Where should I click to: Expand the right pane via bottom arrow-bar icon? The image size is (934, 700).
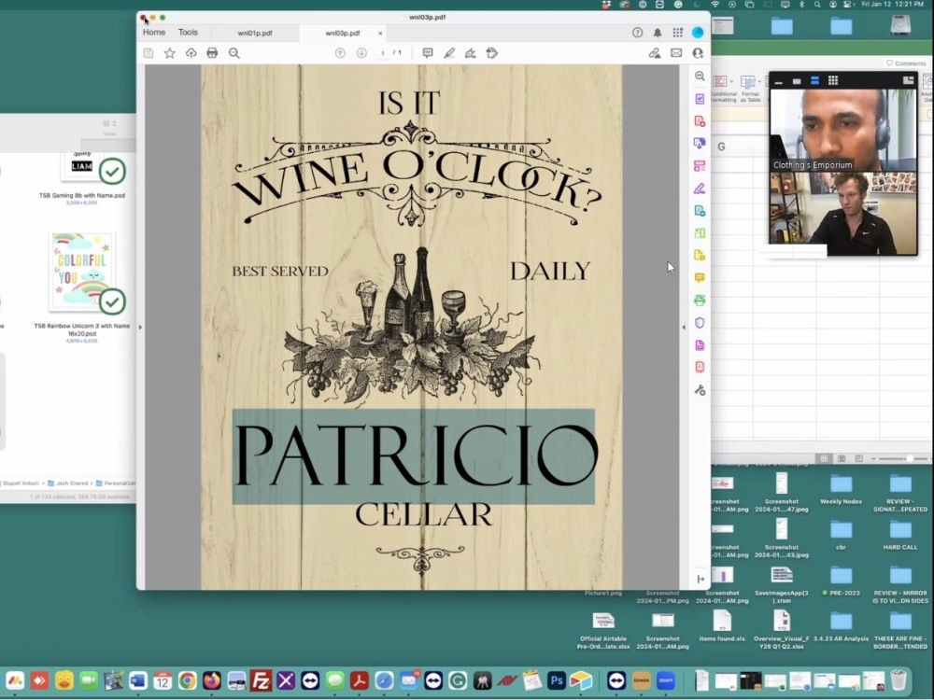[700, 579]
